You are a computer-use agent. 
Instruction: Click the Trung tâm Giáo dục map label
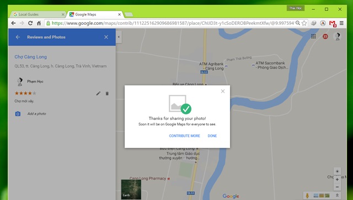[x=179, y=156]
